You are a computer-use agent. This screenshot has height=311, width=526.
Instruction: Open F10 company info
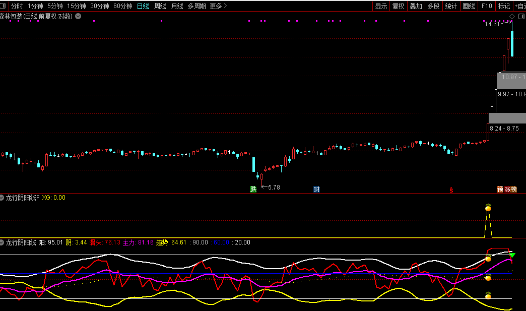coord(486,6)
